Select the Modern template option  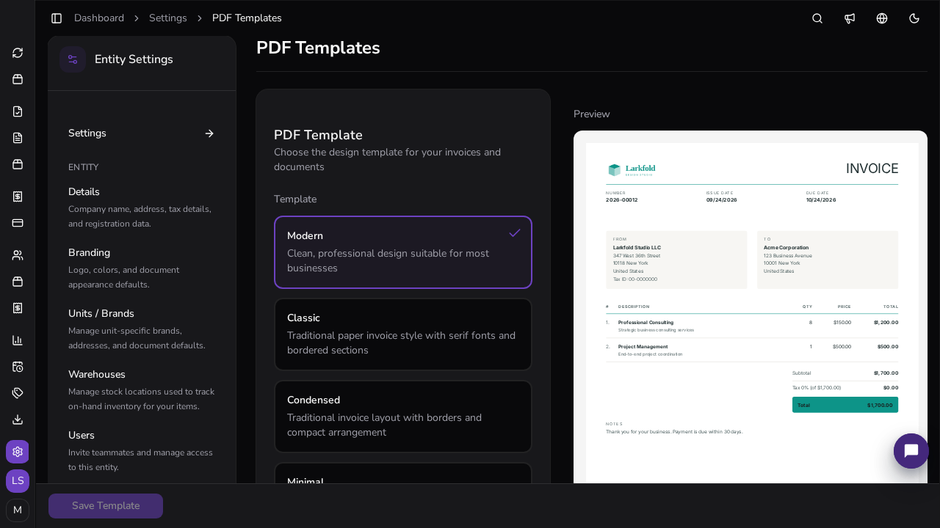[x=403, y=252]
